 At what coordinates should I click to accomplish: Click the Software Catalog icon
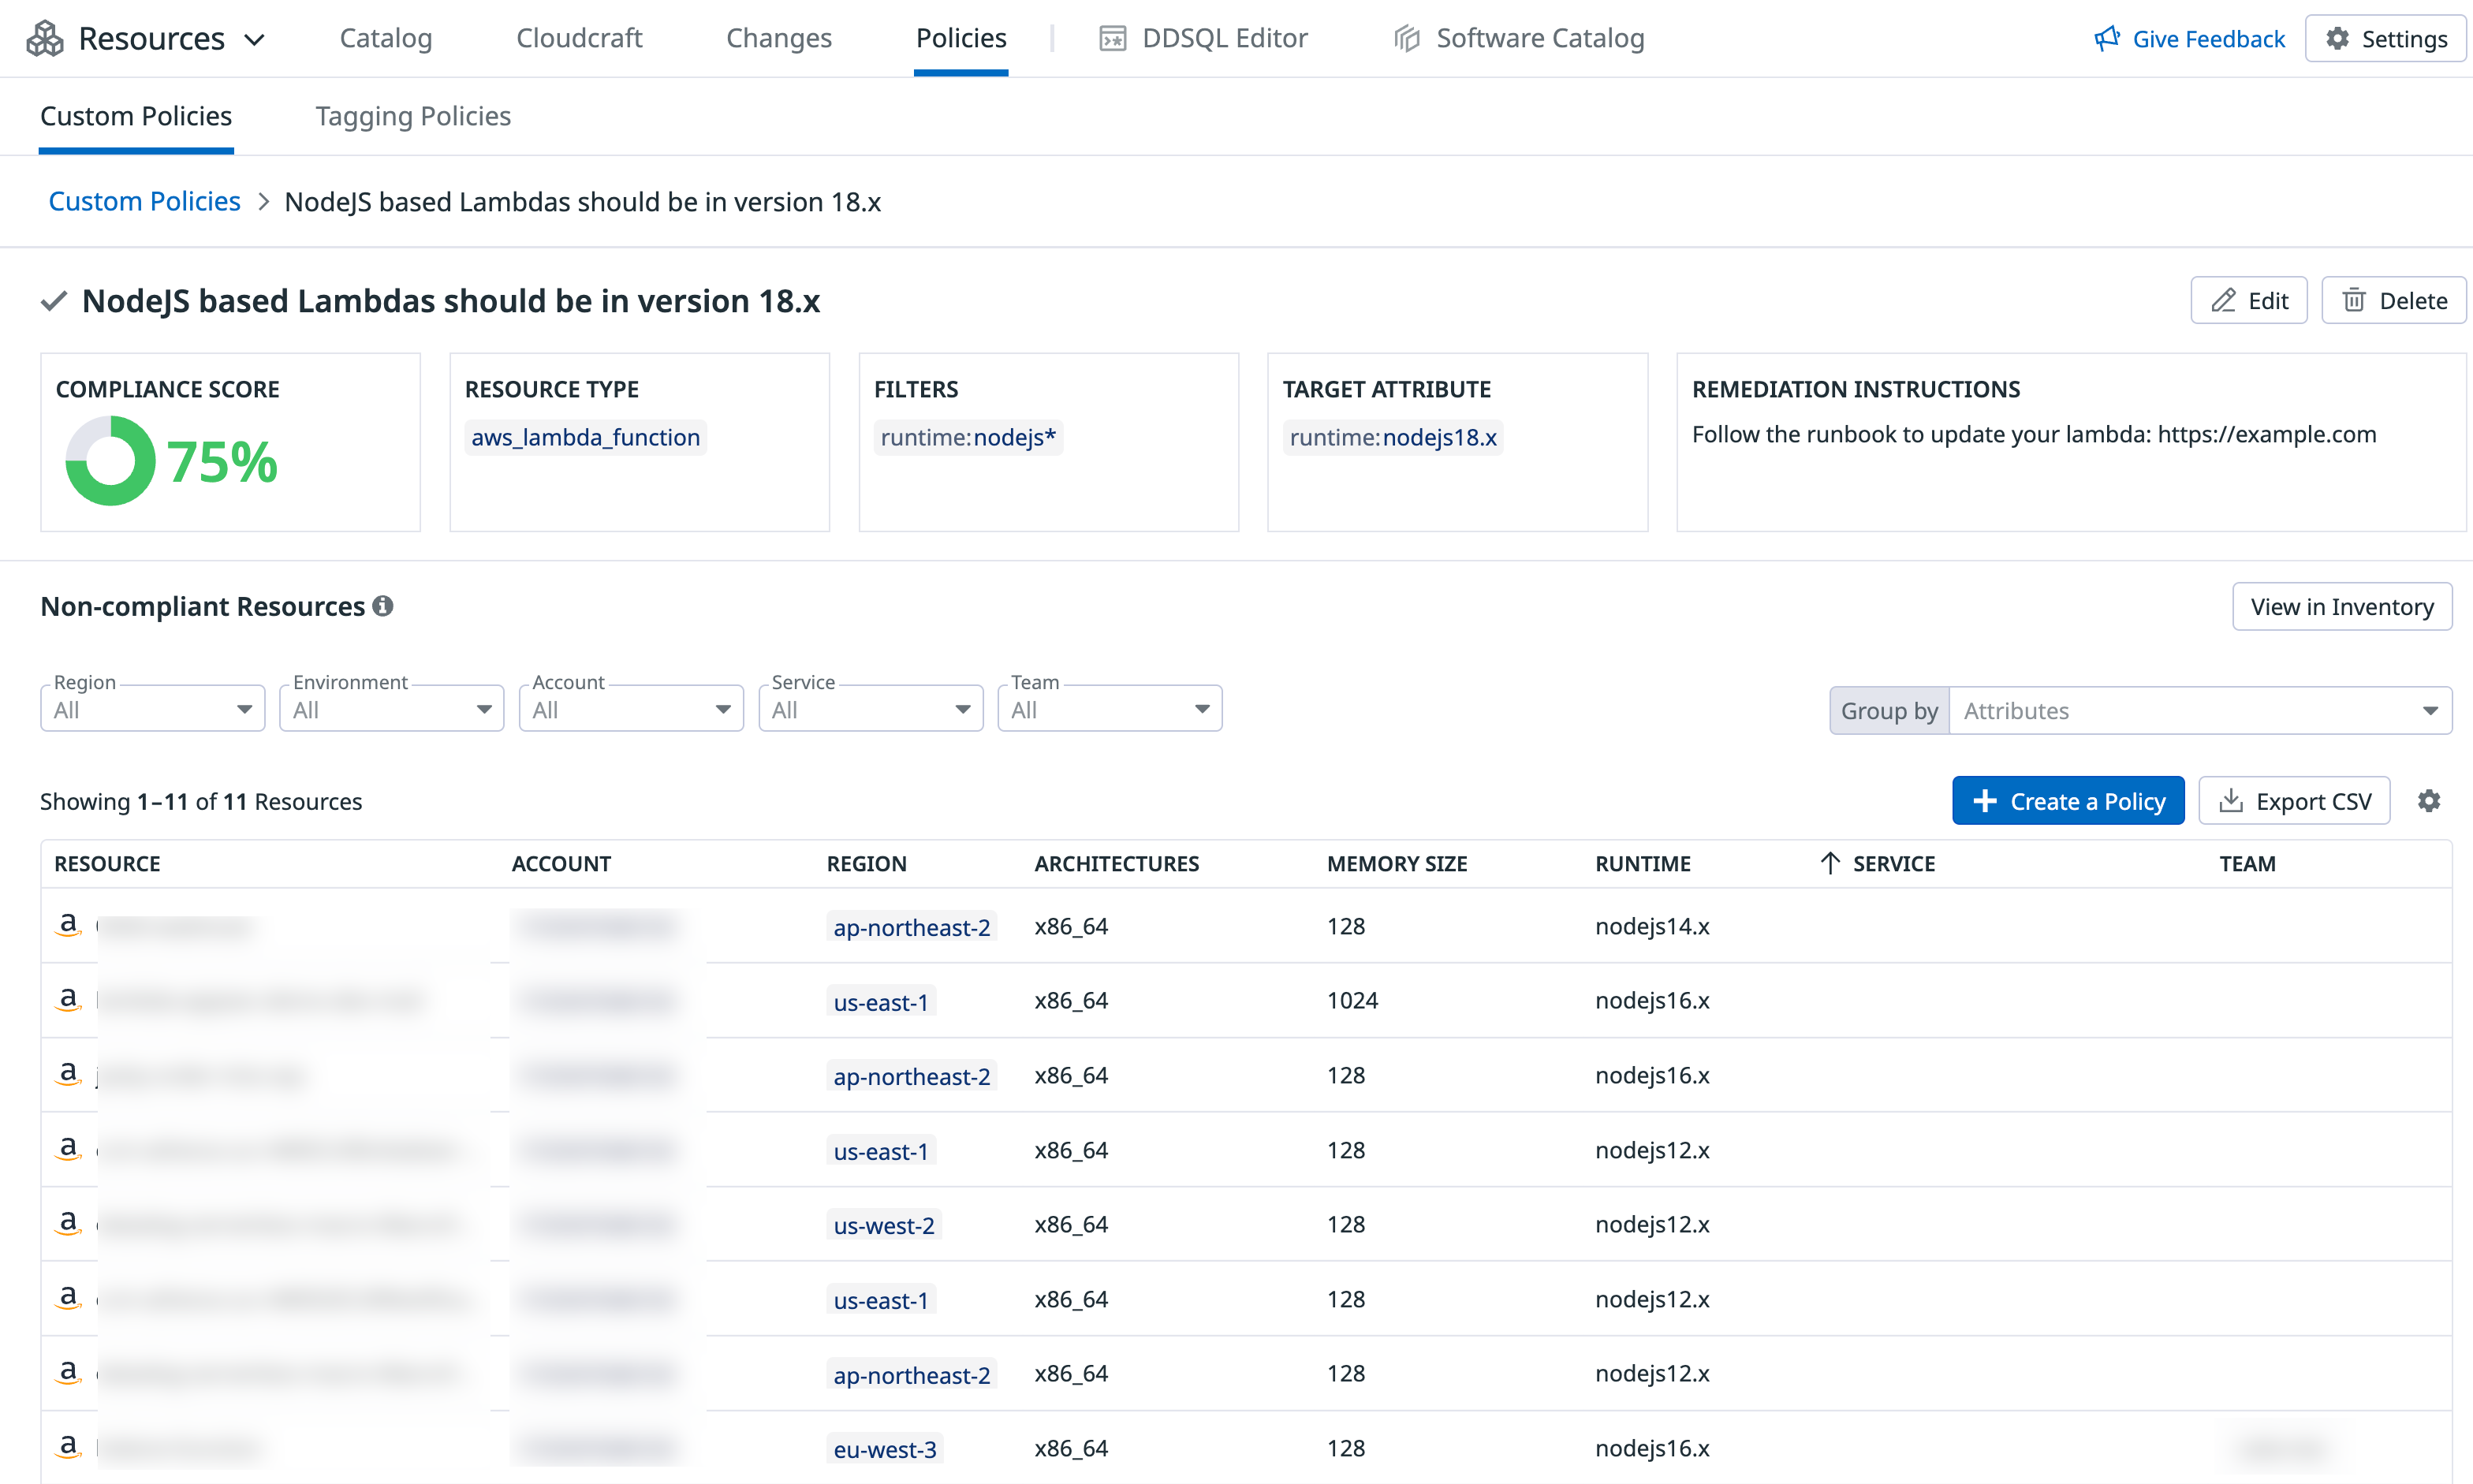tap(1407, 39)
